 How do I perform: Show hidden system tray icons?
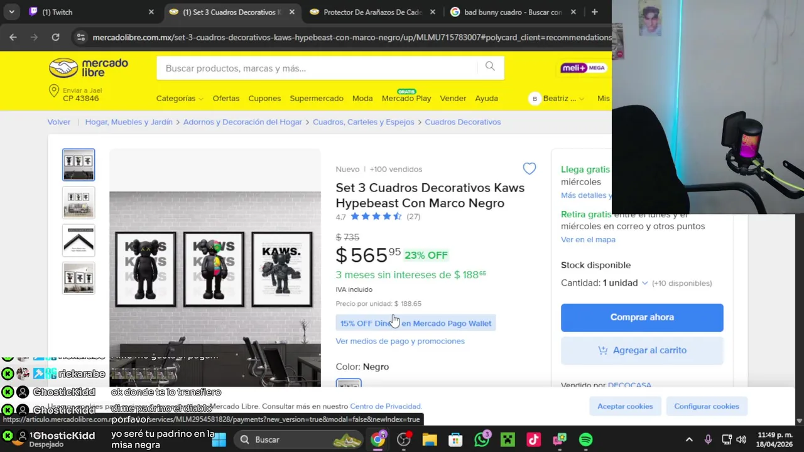coord(689,439)
